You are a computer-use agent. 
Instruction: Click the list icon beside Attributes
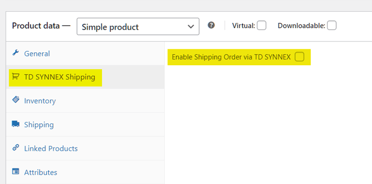tap(16, 171)
